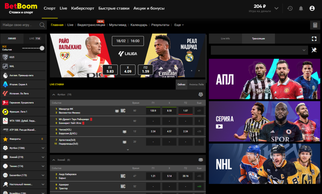The width and height of the screenshot is (322, 194).
Task: Click hockey puck icon in Хоккей header
Action: [x=201, y=160]
